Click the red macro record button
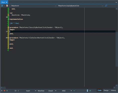Screen dimensions: 118x93 [x=4, y=91]
